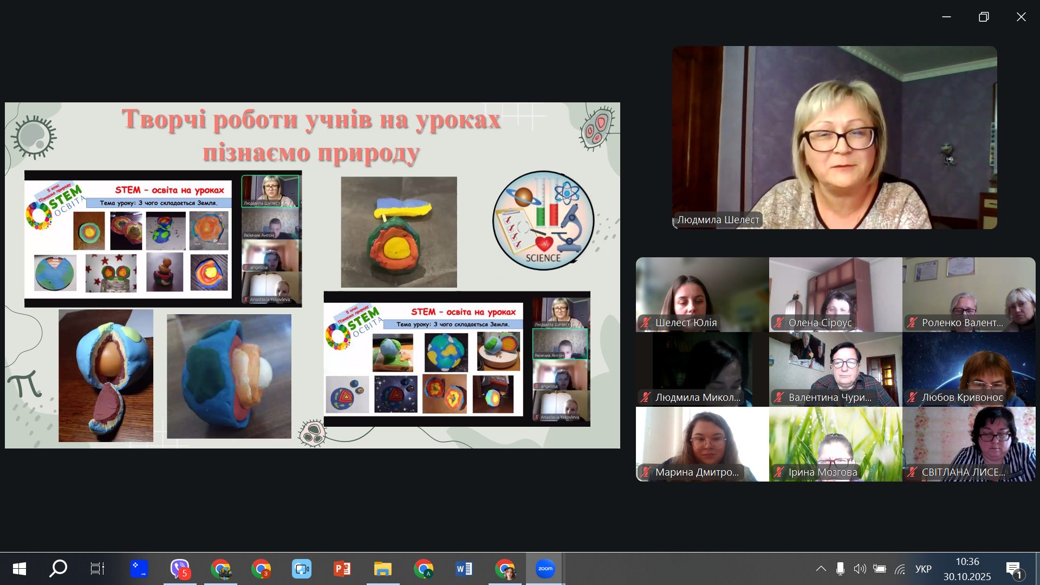Click the microphone tray icon
The width and height of the screenshot is (1040, 585).
(x=840, y=569)
